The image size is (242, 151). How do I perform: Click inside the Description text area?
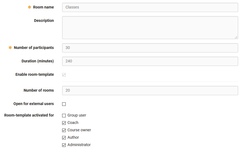[150, 27]
